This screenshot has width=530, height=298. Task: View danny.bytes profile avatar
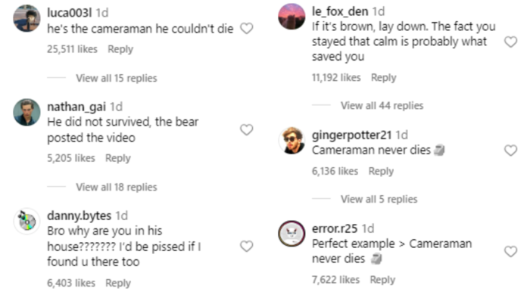26,222
